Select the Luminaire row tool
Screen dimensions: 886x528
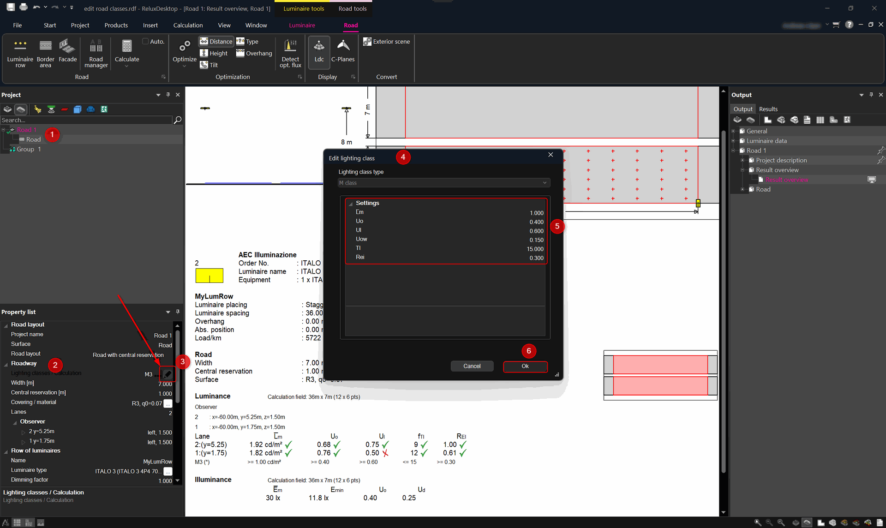pyautogui.click(x=20, y=53)
